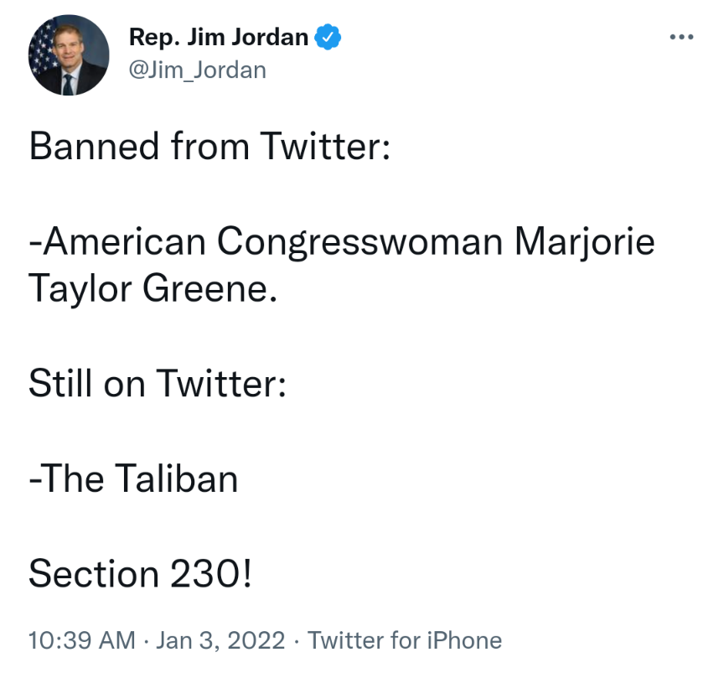Click the word "-The" before Taliban
This screenshot has width=724, height=678.
click(65, 479)
